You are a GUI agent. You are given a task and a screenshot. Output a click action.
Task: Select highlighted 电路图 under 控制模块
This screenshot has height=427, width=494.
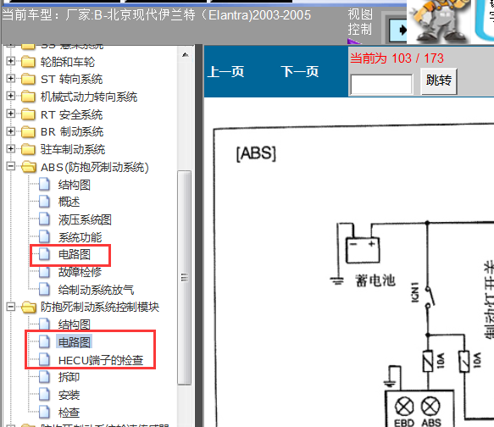coord(75,342)
